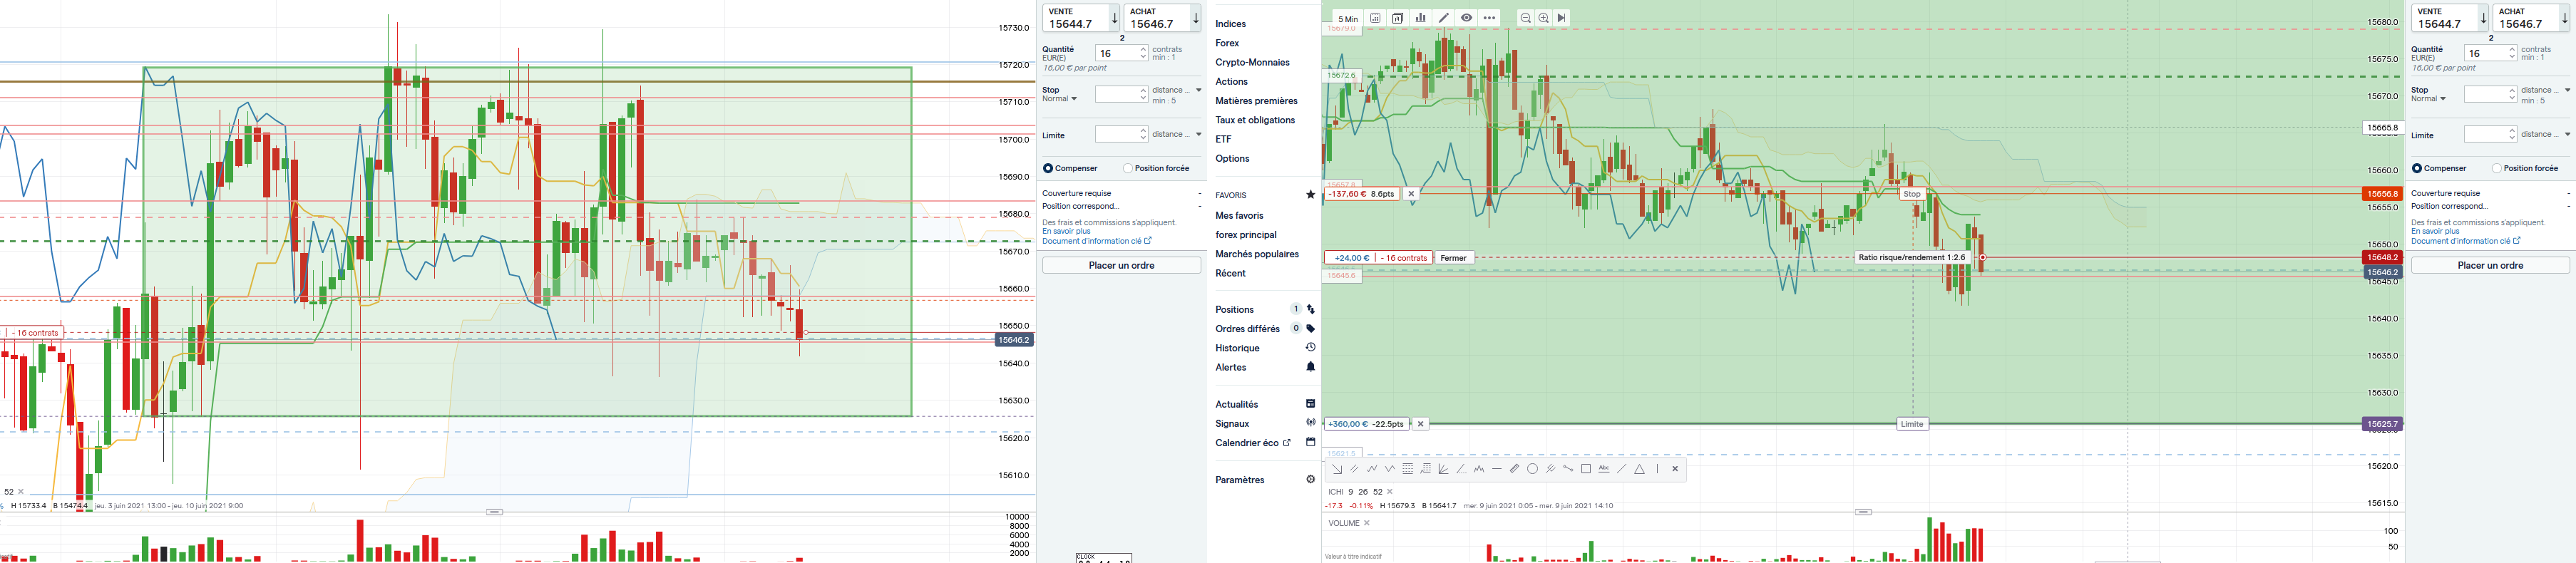Open the indicators bar chart icon

1420,18
